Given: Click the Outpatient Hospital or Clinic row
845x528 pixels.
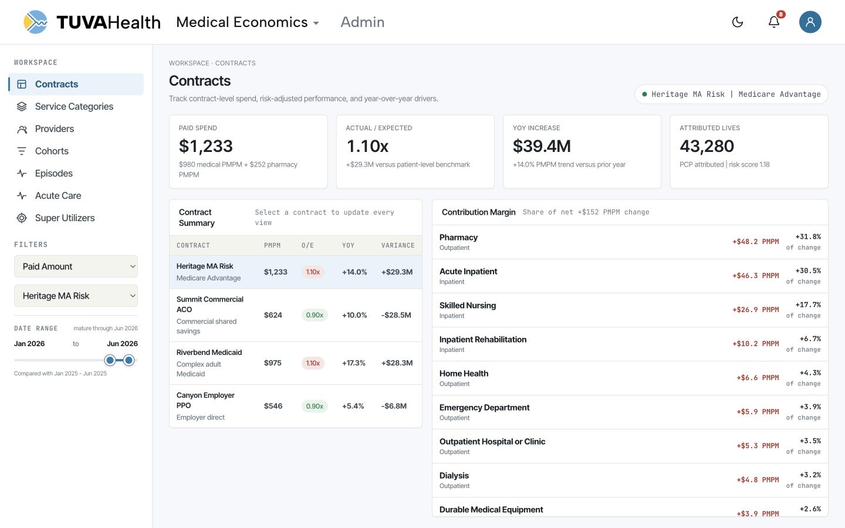Looking at the screenshot, I should point(630,446).
